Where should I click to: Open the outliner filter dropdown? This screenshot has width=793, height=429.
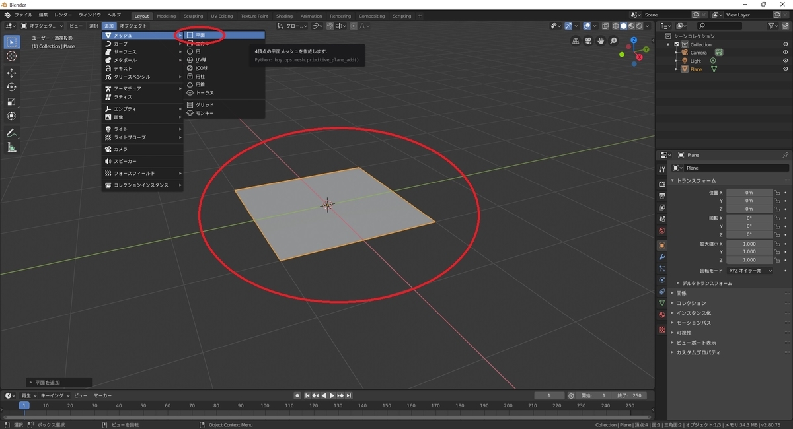coord(773,26)
